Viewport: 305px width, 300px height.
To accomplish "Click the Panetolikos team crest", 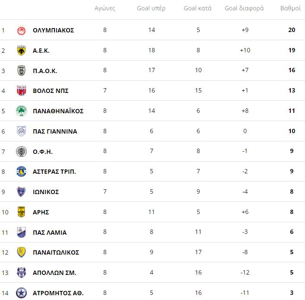I will coord(21,252).
